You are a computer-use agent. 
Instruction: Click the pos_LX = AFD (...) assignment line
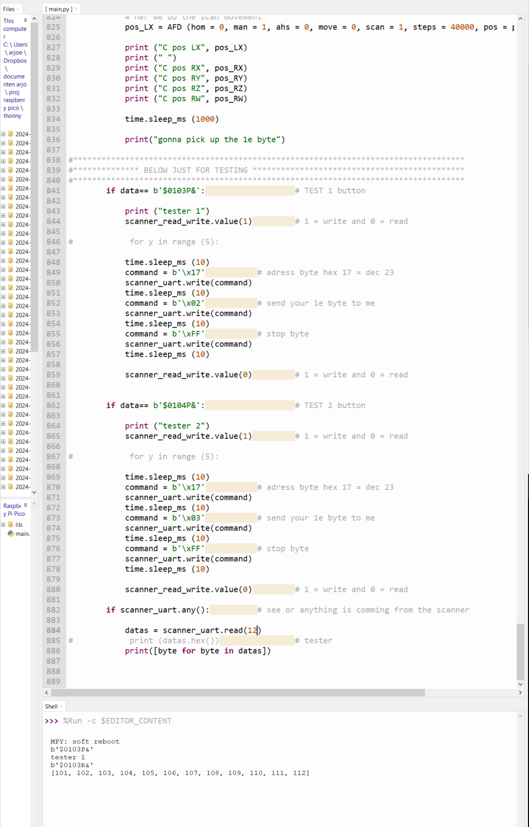click(320, 27)
